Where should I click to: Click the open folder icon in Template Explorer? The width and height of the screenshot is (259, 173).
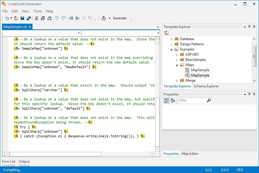pyautogui.click(x=167, y=33)
